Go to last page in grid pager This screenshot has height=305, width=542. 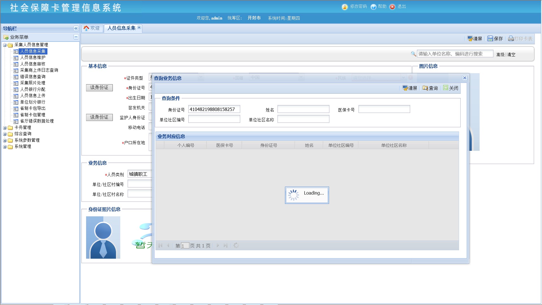(x=225, y=246)
